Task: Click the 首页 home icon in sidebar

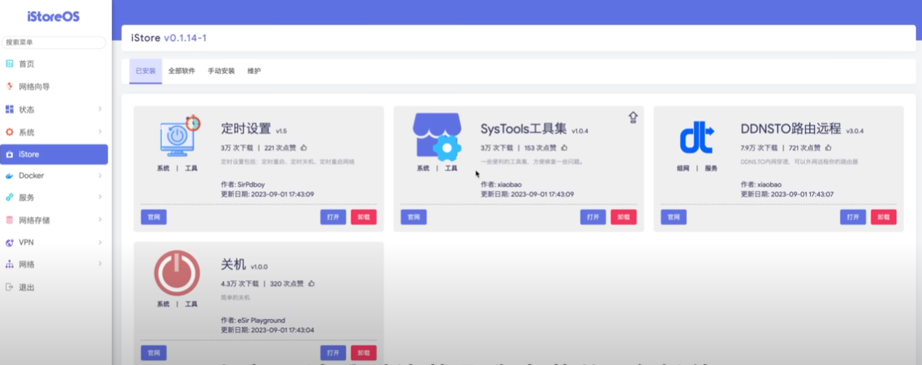Action: point(10,64)
